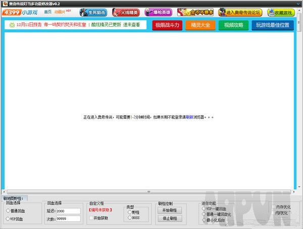Open the 12月11日预告 帝一鸣契约梵天和玄皇 announcement
303x229 pixels.
coord(51,25)
